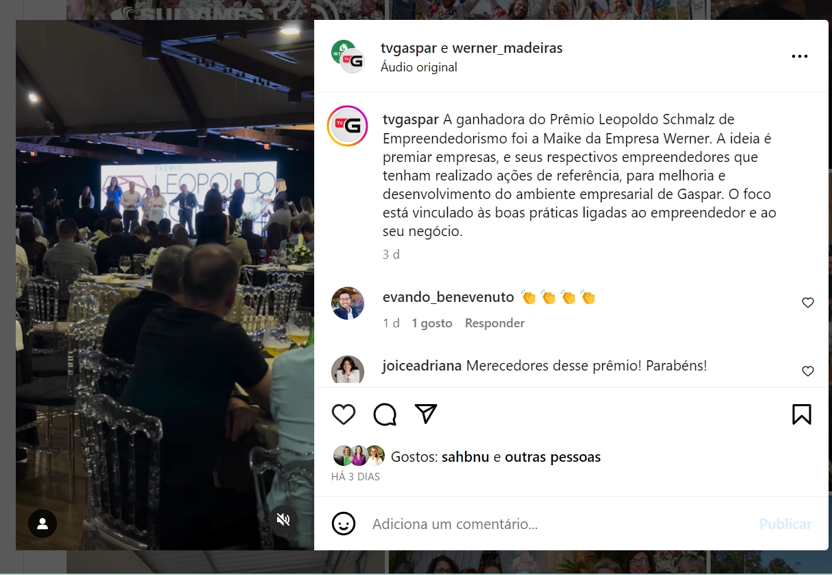Reply to evando_benevenuto via Responder

(x=495, y=323)
